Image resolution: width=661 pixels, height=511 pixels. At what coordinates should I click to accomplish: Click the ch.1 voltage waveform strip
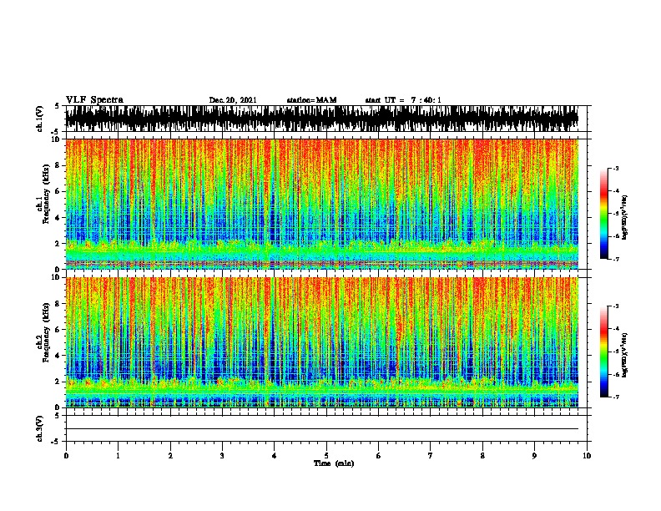point(322,119)
